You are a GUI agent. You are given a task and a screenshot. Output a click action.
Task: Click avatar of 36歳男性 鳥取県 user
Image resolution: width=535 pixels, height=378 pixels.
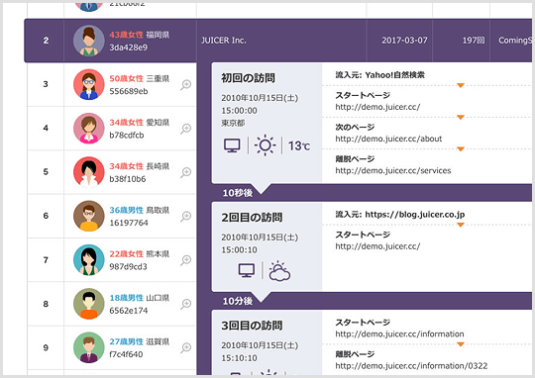tap(89, 216)
